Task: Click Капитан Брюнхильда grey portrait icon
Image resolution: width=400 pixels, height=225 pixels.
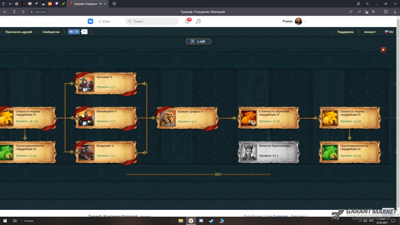Action: tap(249, 152)
